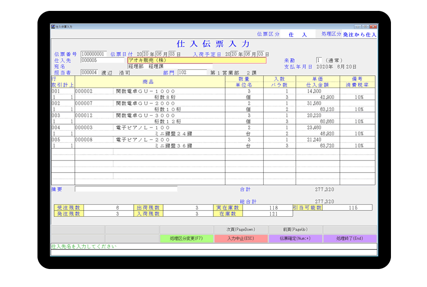Click the 来勘 field with value 1

click(319, 61)
